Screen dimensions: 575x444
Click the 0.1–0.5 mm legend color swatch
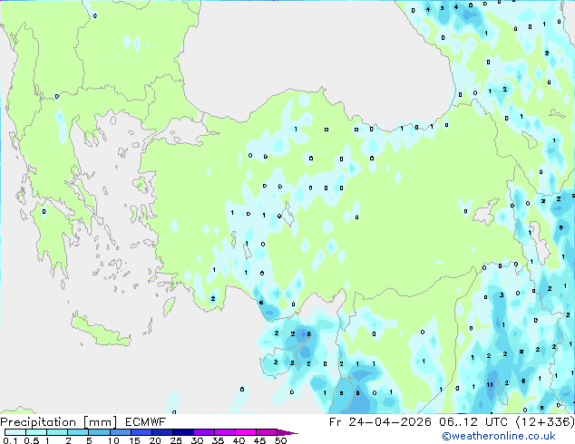(15, 432)
